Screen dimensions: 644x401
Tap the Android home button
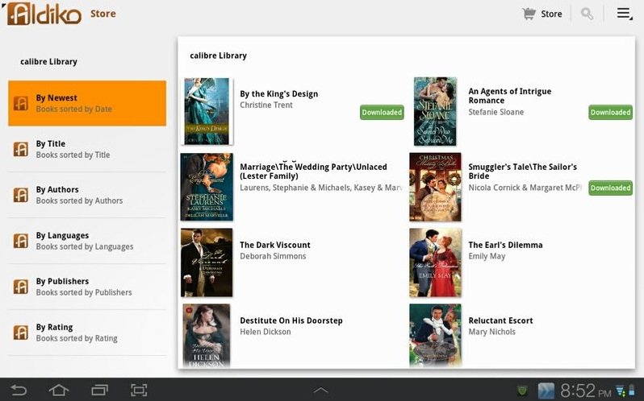(x=59, y=390)
